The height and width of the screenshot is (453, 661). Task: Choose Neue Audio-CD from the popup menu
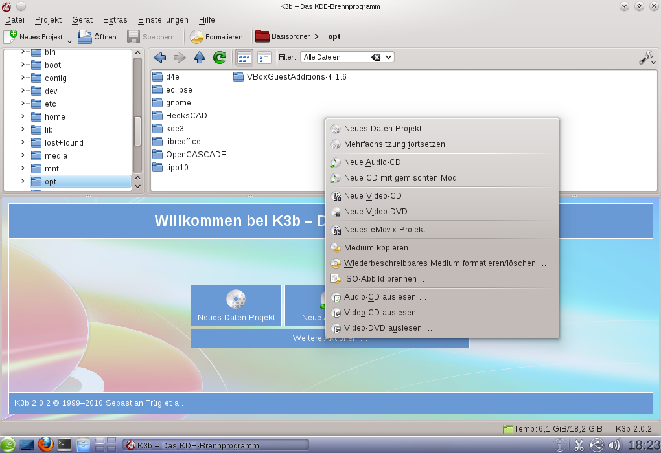(442, 162)
